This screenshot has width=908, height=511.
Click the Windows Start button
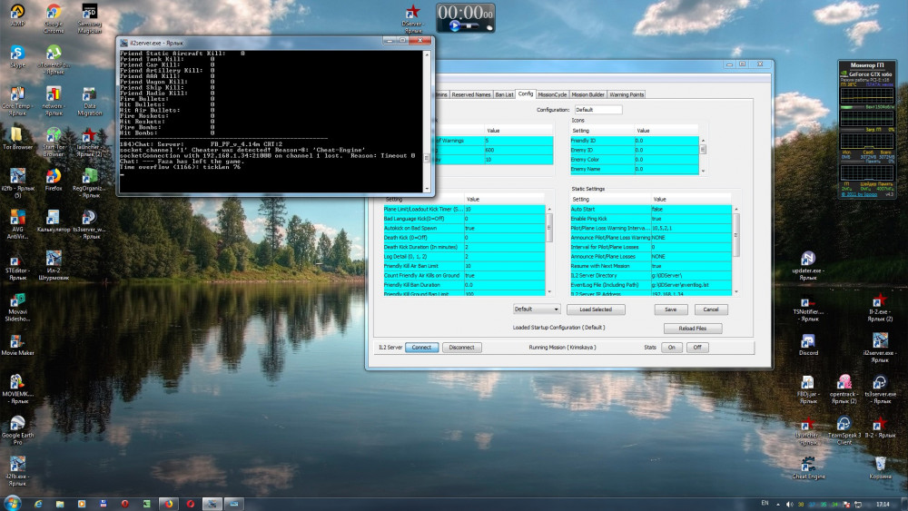13,503
